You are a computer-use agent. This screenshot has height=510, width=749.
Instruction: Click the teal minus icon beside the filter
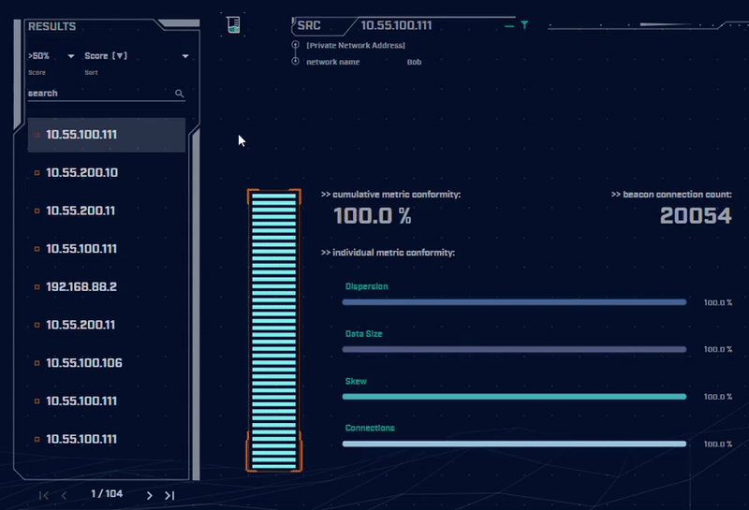[509, 26]
